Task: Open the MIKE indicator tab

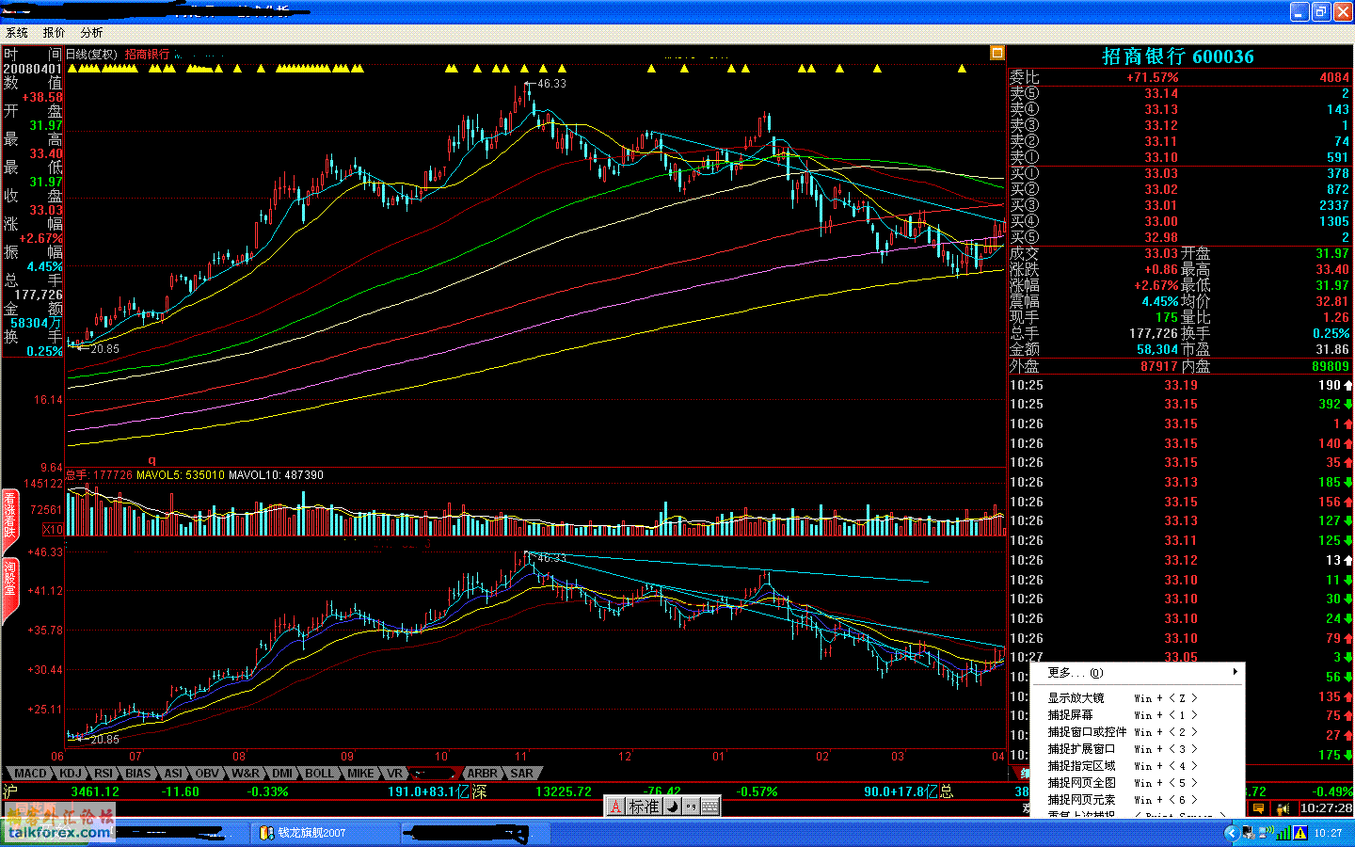Action: [360, 774]
